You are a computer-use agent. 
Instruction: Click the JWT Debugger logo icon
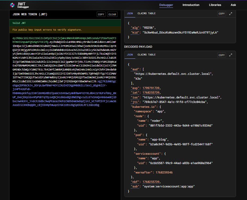point(12,5)
